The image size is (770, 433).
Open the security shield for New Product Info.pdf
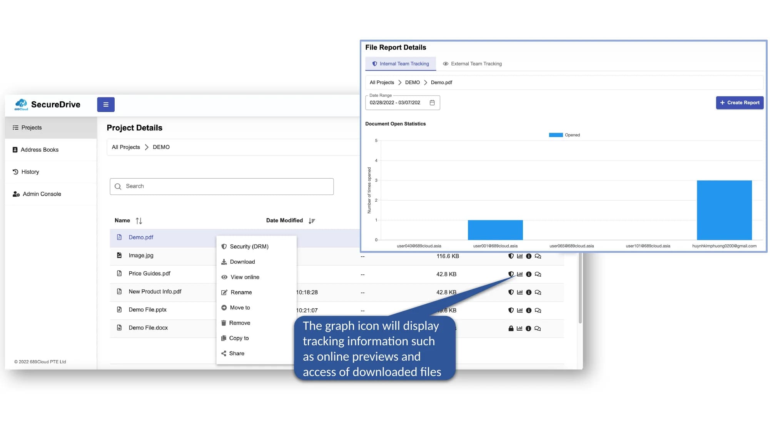511,292
